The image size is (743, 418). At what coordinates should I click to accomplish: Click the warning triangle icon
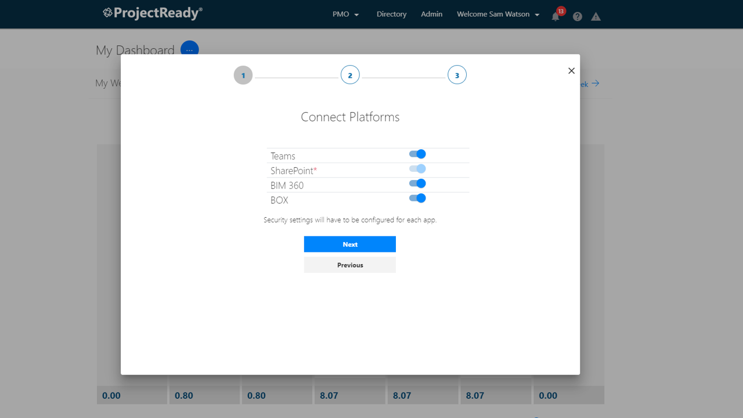596,16
